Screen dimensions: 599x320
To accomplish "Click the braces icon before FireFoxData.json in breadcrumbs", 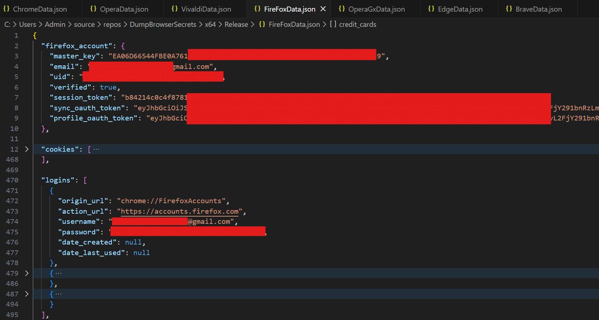I will (262, 24).
